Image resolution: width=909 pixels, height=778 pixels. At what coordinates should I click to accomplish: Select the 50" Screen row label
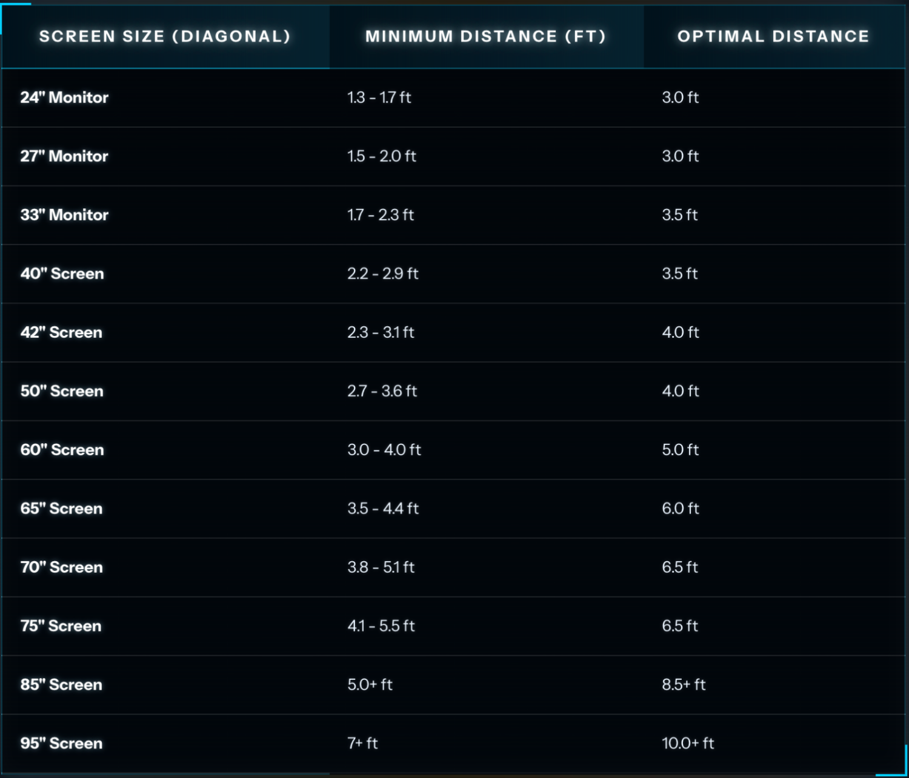62,391
